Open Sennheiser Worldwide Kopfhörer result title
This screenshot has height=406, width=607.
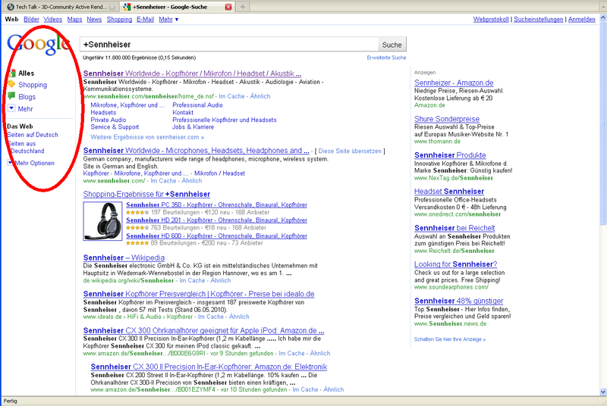tap(192, 73)
